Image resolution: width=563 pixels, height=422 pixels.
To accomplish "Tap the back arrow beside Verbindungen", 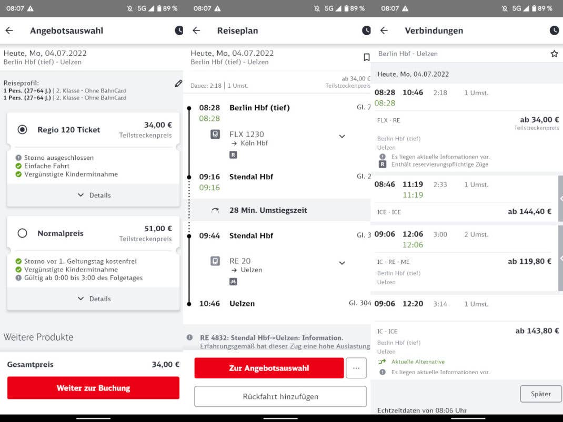I will click(384, 30).
